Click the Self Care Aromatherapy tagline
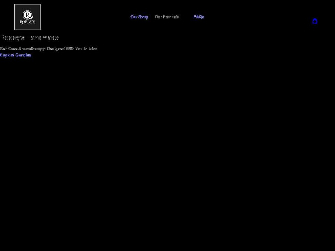The height and width of the screenshot is (251, 335). coord(49,49)
